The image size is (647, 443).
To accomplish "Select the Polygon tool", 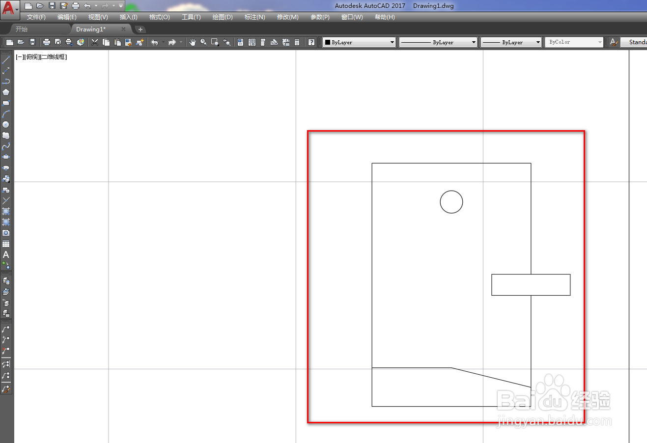I will click(6, 92).
